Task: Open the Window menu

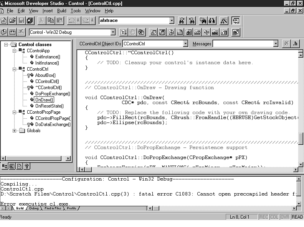Action: [93, 11]
